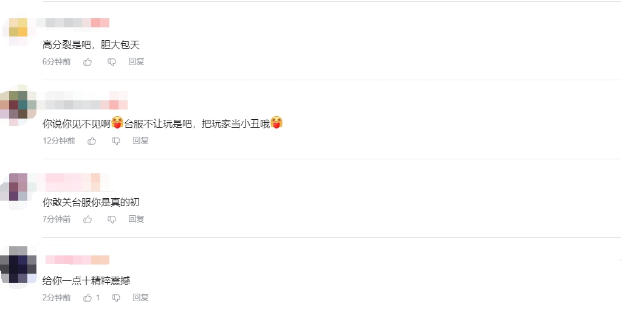621x315 pixels.
Task: Dislike the comment "高分裂是吧，胆大包天"
Action: point(112,62)
